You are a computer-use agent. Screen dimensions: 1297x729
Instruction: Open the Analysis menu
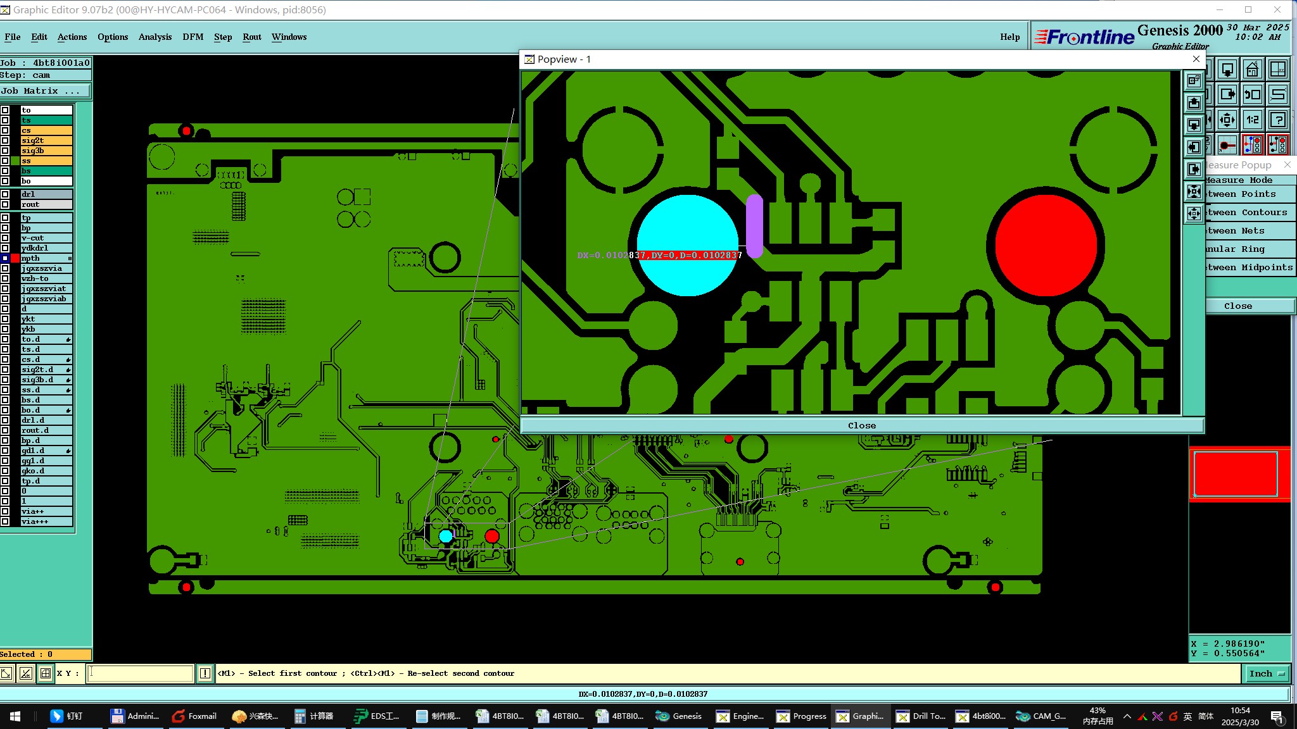[155, 37]
